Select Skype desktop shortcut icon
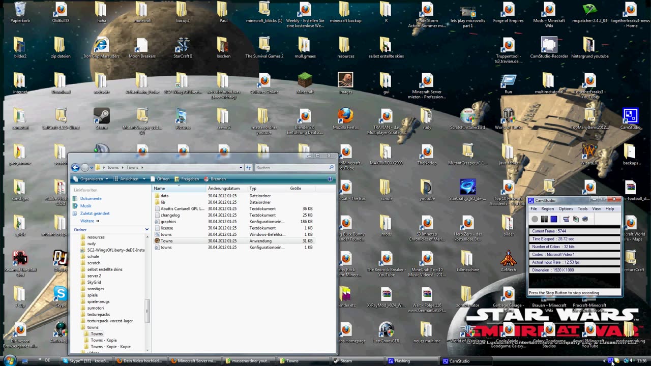 pyautogui.click(x=61, y=297)
